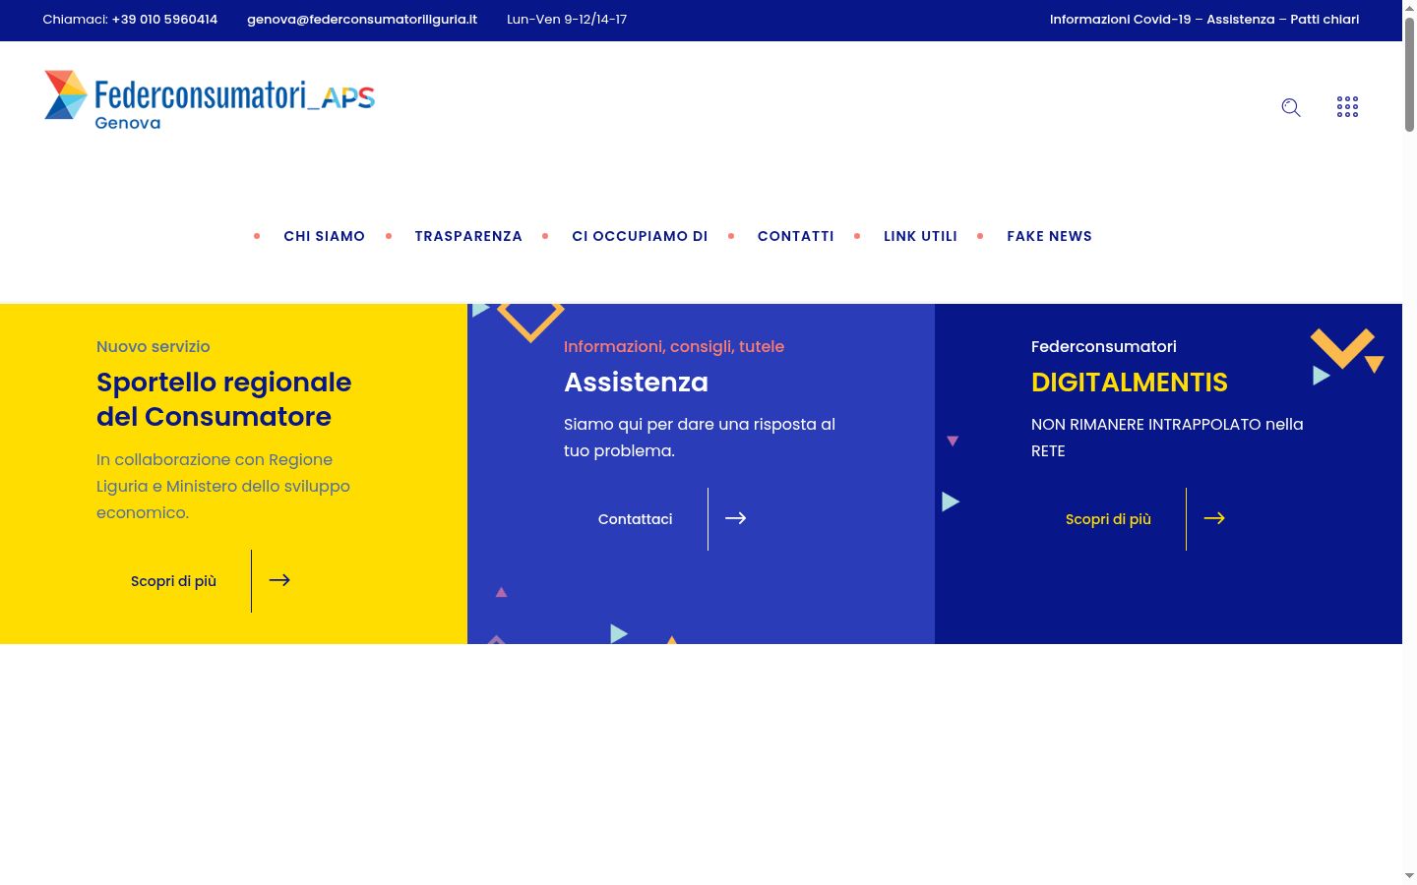The width and height of the screenshot is (1417, 885).
Task: Click the Nuovo servizio label
Action: click(x=154, y=346)
